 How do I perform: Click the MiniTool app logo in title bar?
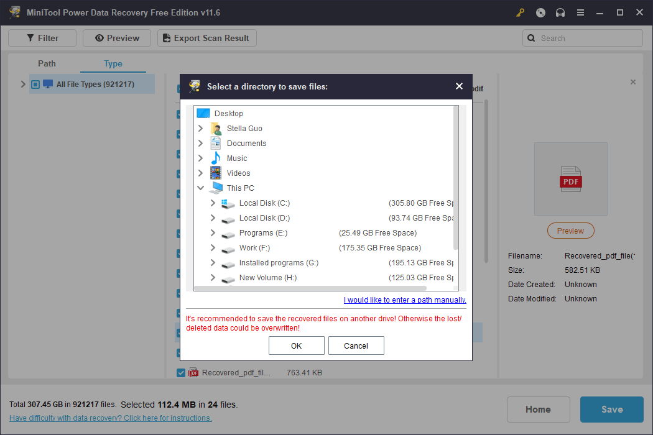(15, 12)
